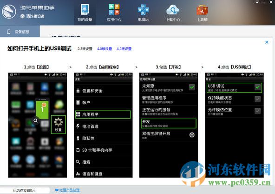The image size is (275, 194).
Task: Click the 3.勾选【开发】 step label
Action: coord(169,67)
